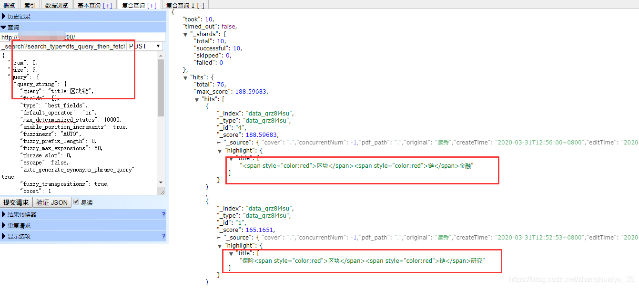Select the "skipped": 0 line
The width and height of the screenshot is (639, 288).
coord(213,55)
